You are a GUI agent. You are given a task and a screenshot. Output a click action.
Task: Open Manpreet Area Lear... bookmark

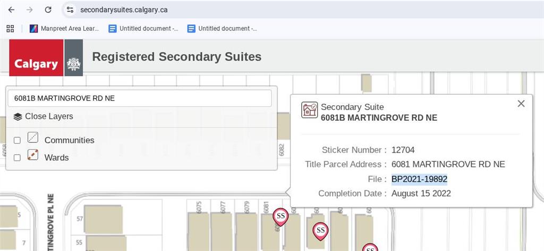[64, 29]
